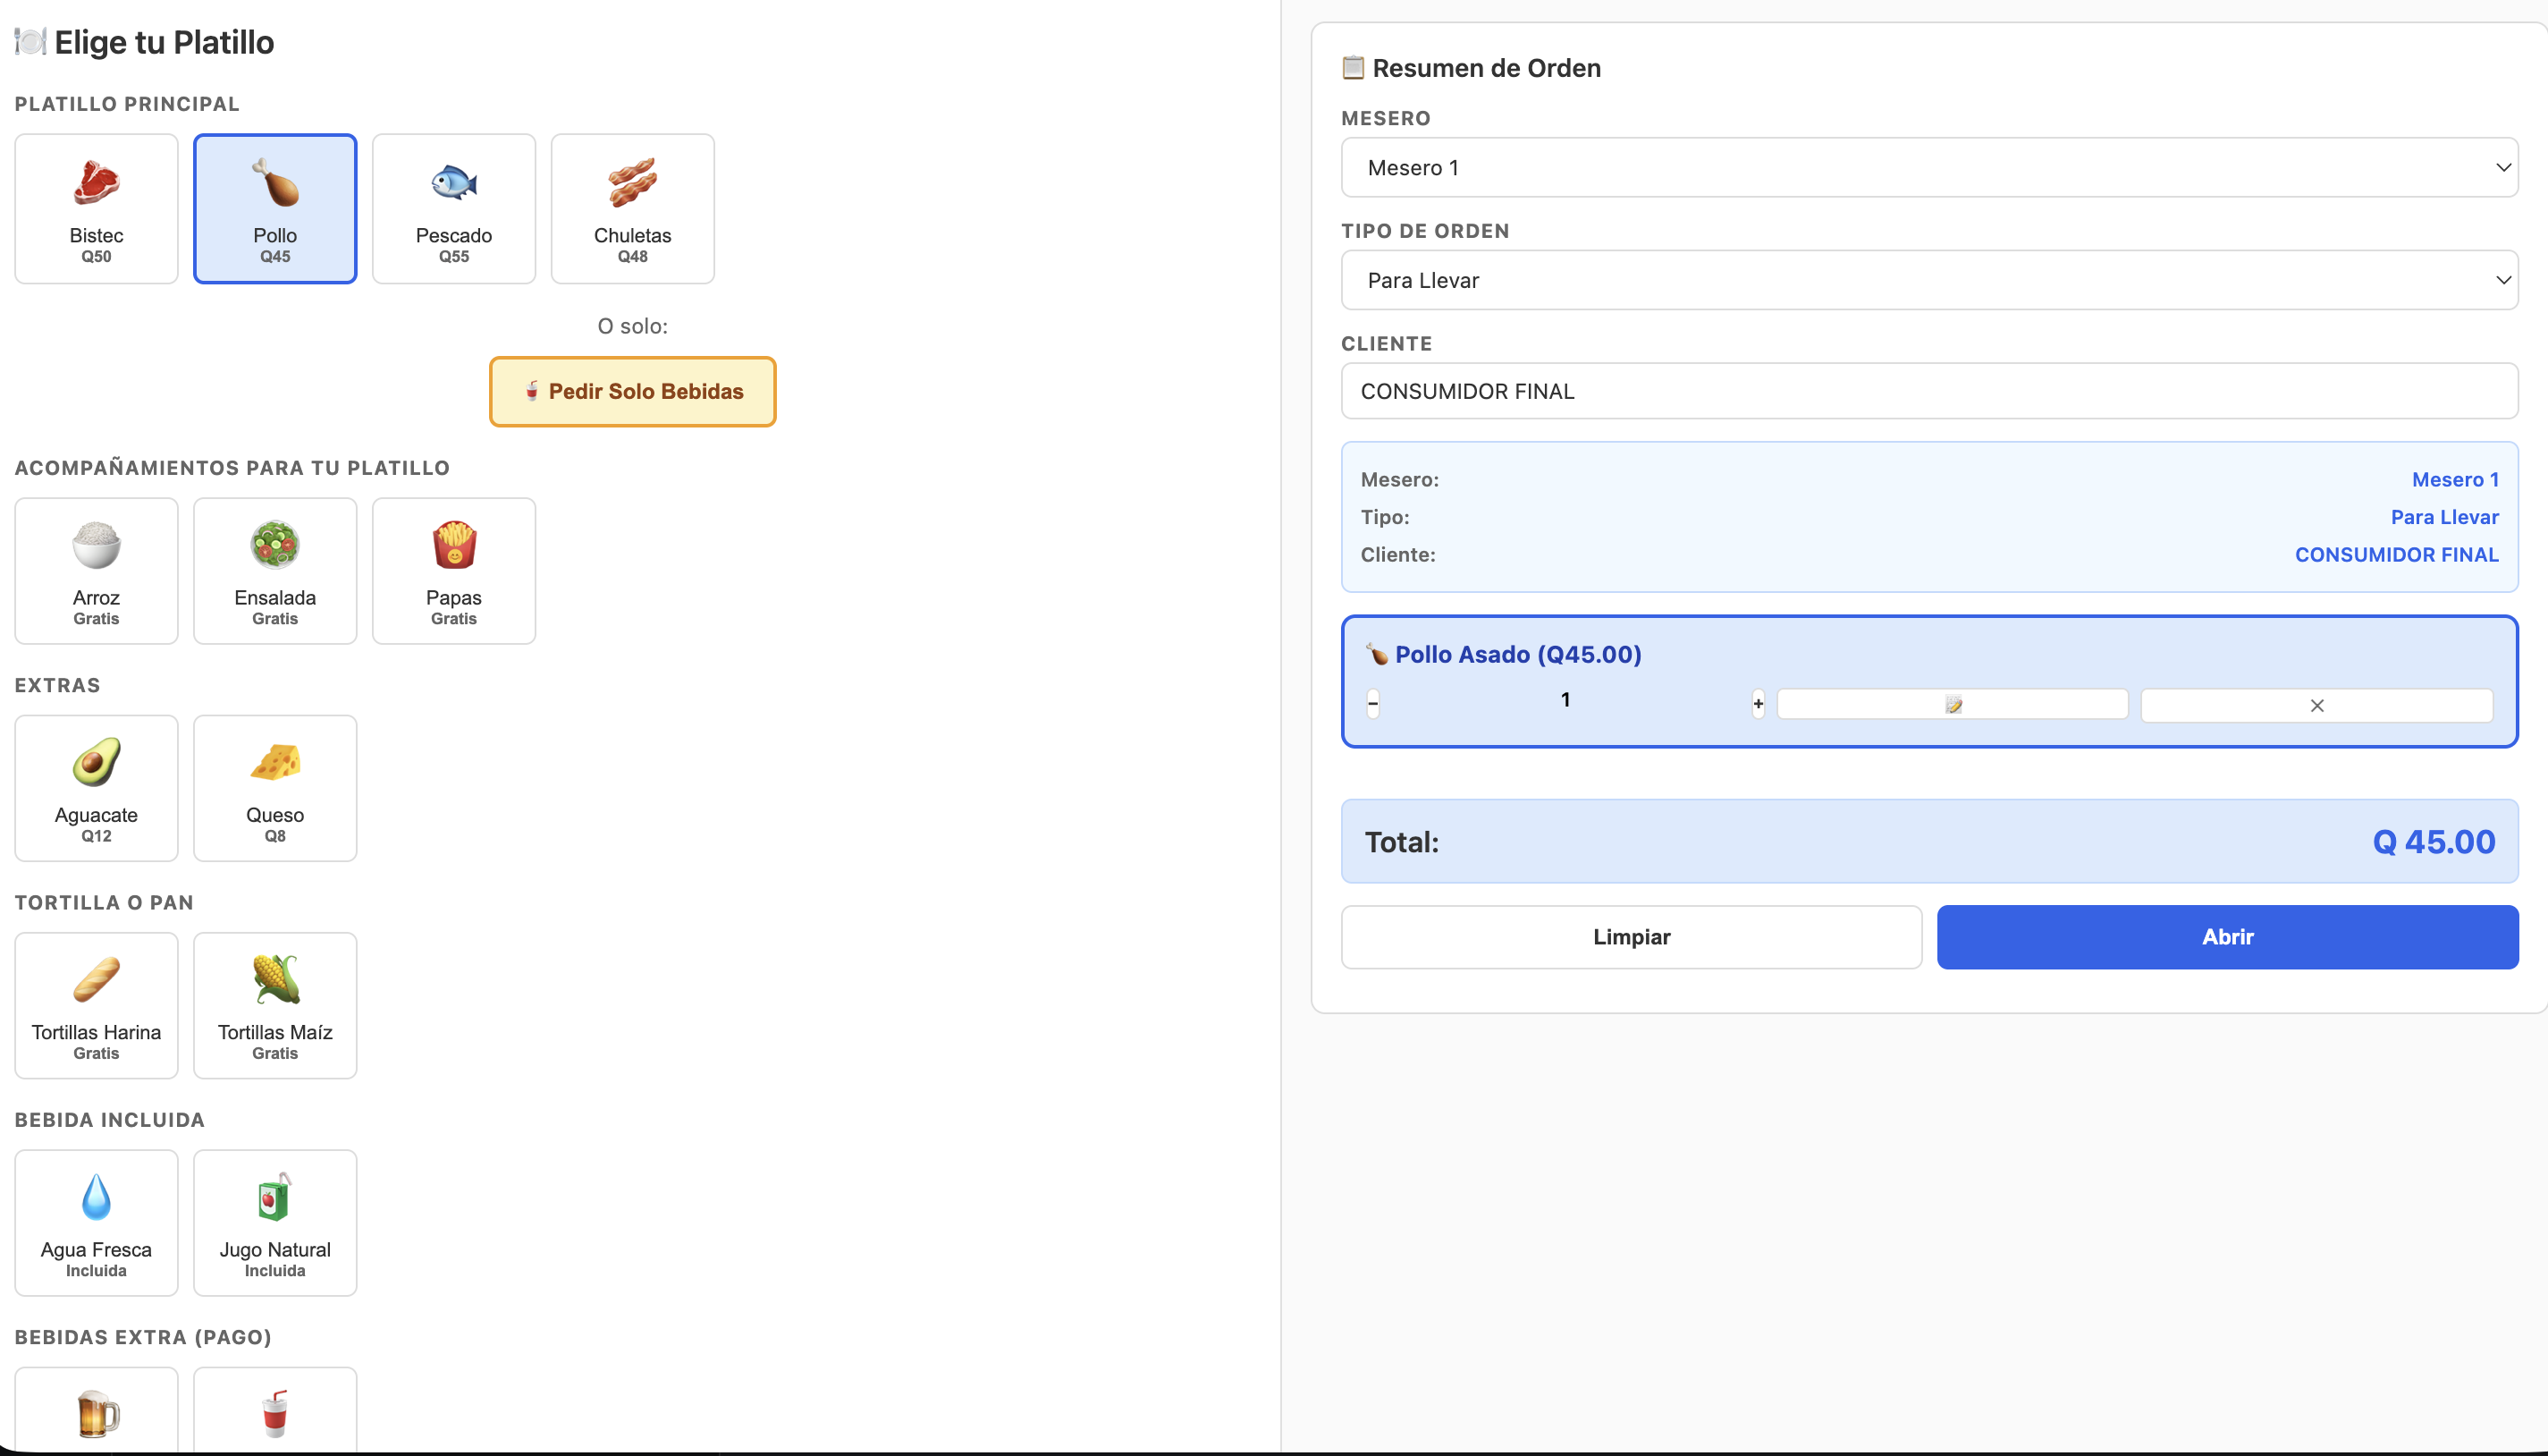Click the note icon for Pollo Asado
This screenshot has height=1456, width=2548.
pyautogui.click(x=1953, y=705)
